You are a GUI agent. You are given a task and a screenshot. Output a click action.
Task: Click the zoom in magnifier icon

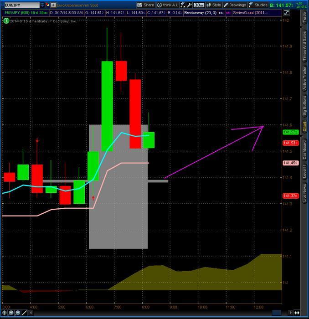pyautogui.click(x=11, y=313)
